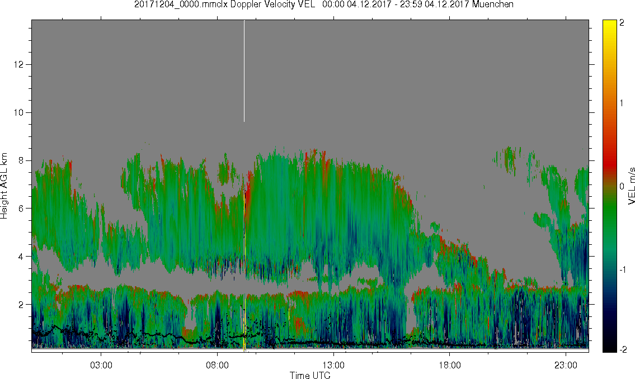Click the colorbar '-2' minimum value label
The width and height of the screenshot is (635, 379).
coord(623,349)
